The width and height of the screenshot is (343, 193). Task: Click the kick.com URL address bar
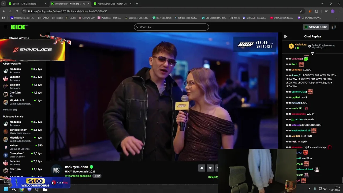coord(161,11)
